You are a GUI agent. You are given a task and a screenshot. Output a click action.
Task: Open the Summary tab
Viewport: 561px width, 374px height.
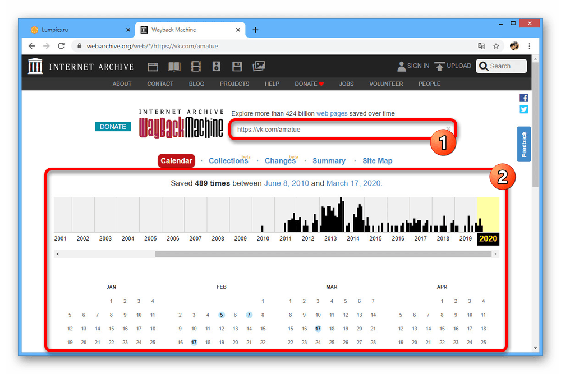pyautogui.click(x=329, y=161)
